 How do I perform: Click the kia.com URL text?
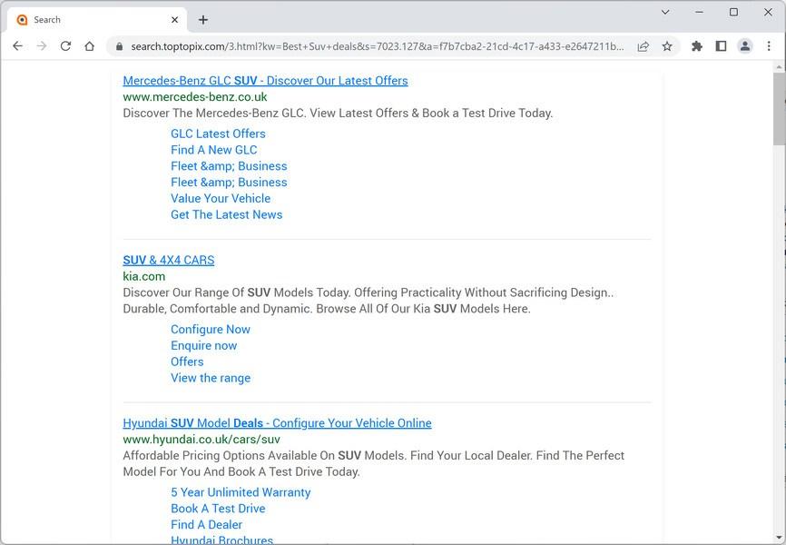point(144,276)
